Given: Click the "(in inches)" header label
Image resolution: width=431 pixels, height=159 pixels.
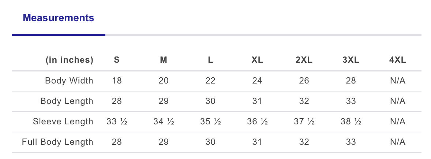Looking at the screenshot, I should click(x=69, y=60).
